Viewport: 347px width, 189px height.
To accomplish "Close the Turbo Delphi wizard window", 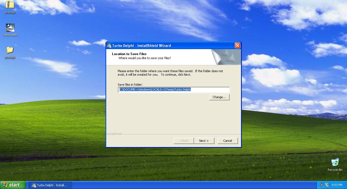I will coord(237,46).
